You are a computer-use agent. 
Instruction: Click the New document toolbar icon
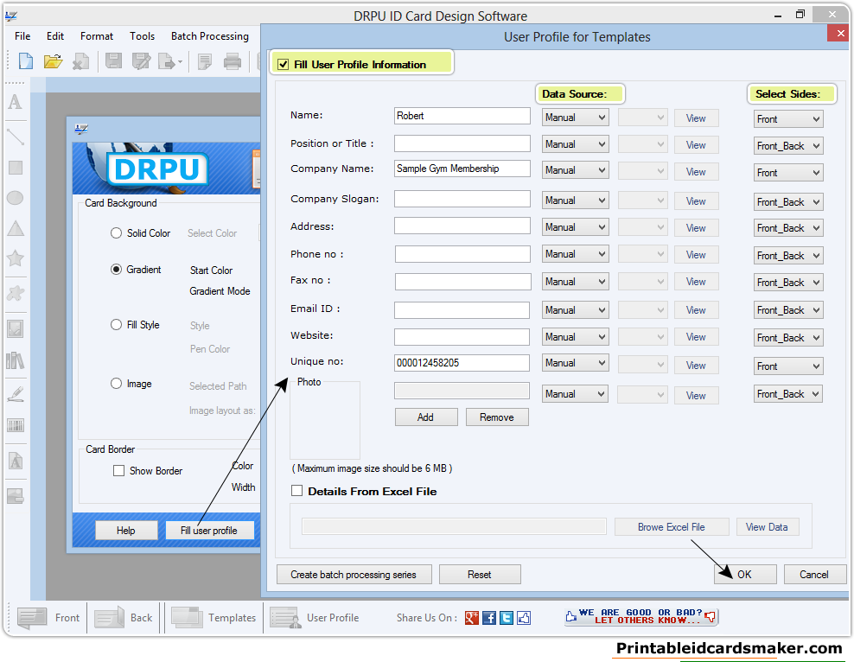click(x=26, y=61)
